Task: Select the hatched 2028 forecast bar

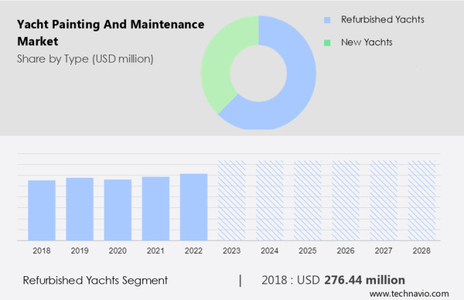Action: 421,200
